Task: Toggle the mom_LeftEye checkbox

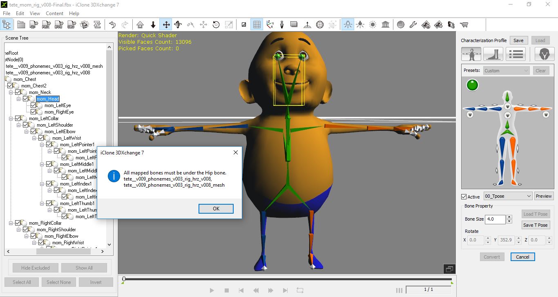Action: click(x=33, y=105)
